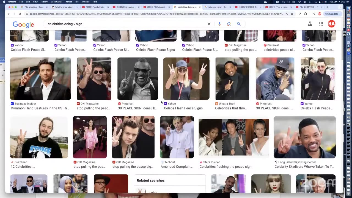This screenshot has width=352, height=198.
Task: Click the Finish update button
Action: 331,14
